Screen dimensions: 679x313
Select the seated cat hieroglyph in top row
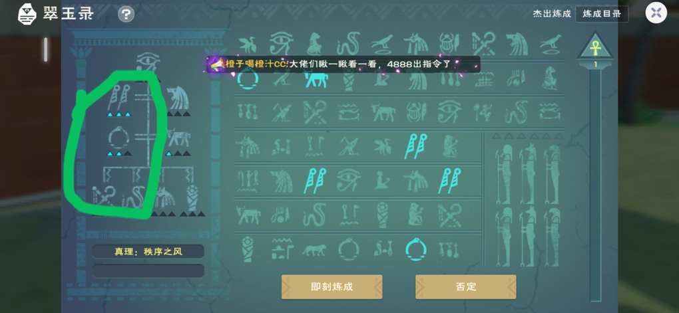pos(315,44)
